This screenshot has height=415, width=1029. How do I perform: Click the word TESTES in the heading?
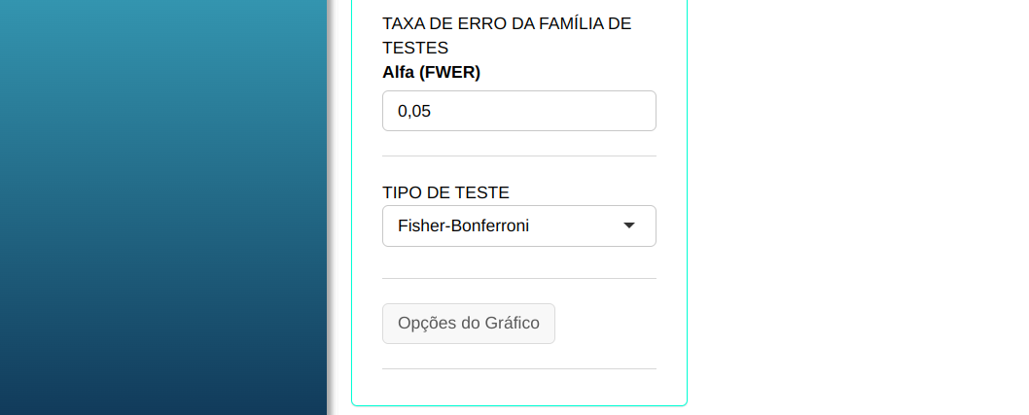click(x=415, y=47)
